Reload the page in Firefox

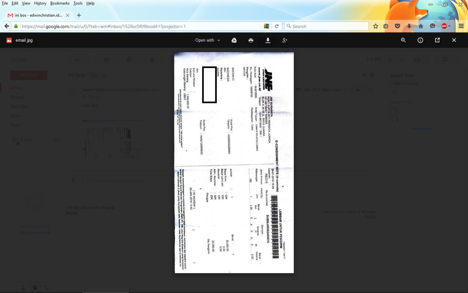coord(277,26)
